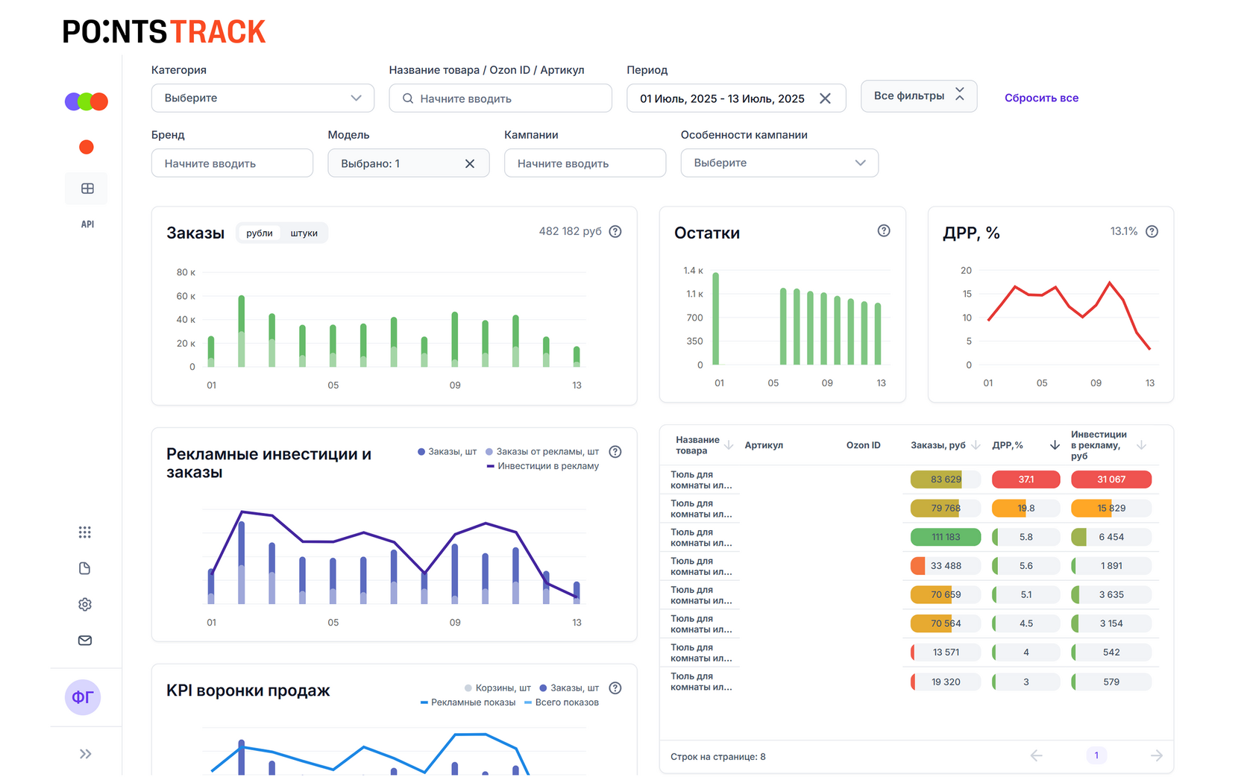Open the apps grid icon near sidebar bottom

(x=84, y=532)
